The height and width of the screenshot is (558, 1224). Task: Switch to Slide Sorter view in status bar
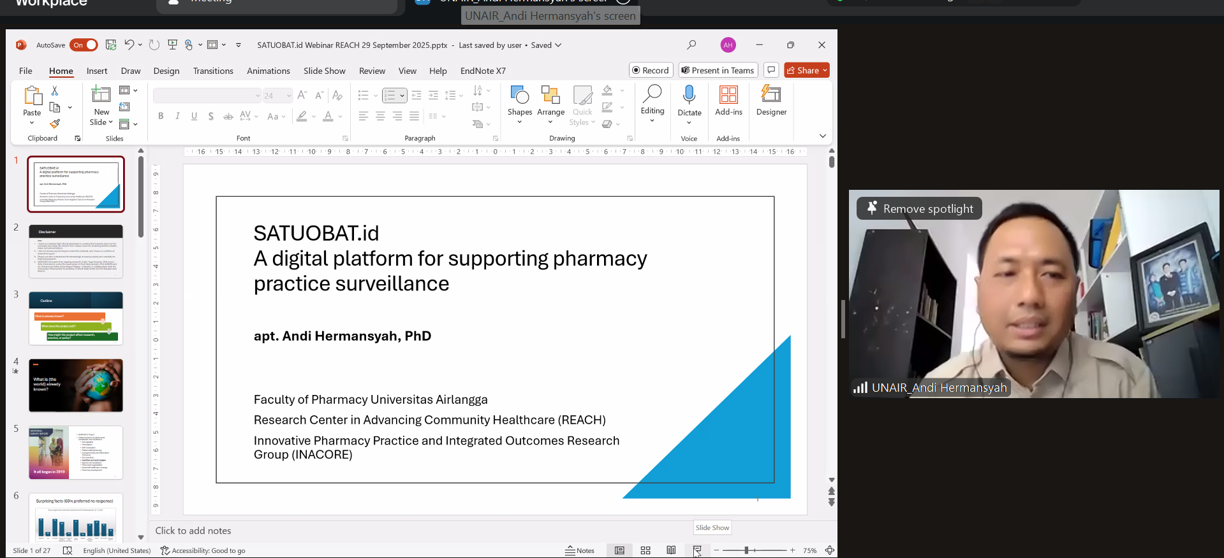point(645,550)
